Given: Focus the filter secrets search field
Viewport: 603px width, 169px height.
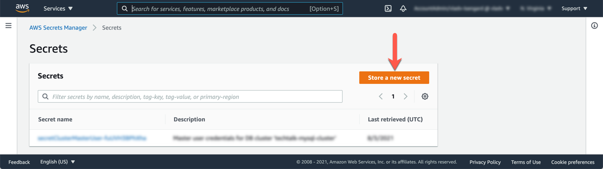Looking at the screenshot, I should click(190, 96).
